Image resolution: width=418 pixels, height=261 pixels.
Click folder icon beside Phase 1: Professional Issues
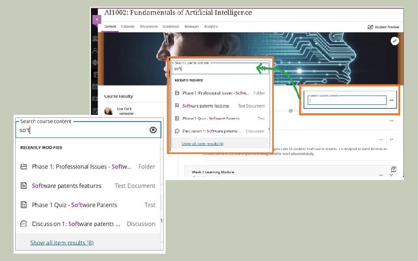click(x=24, y=167)
